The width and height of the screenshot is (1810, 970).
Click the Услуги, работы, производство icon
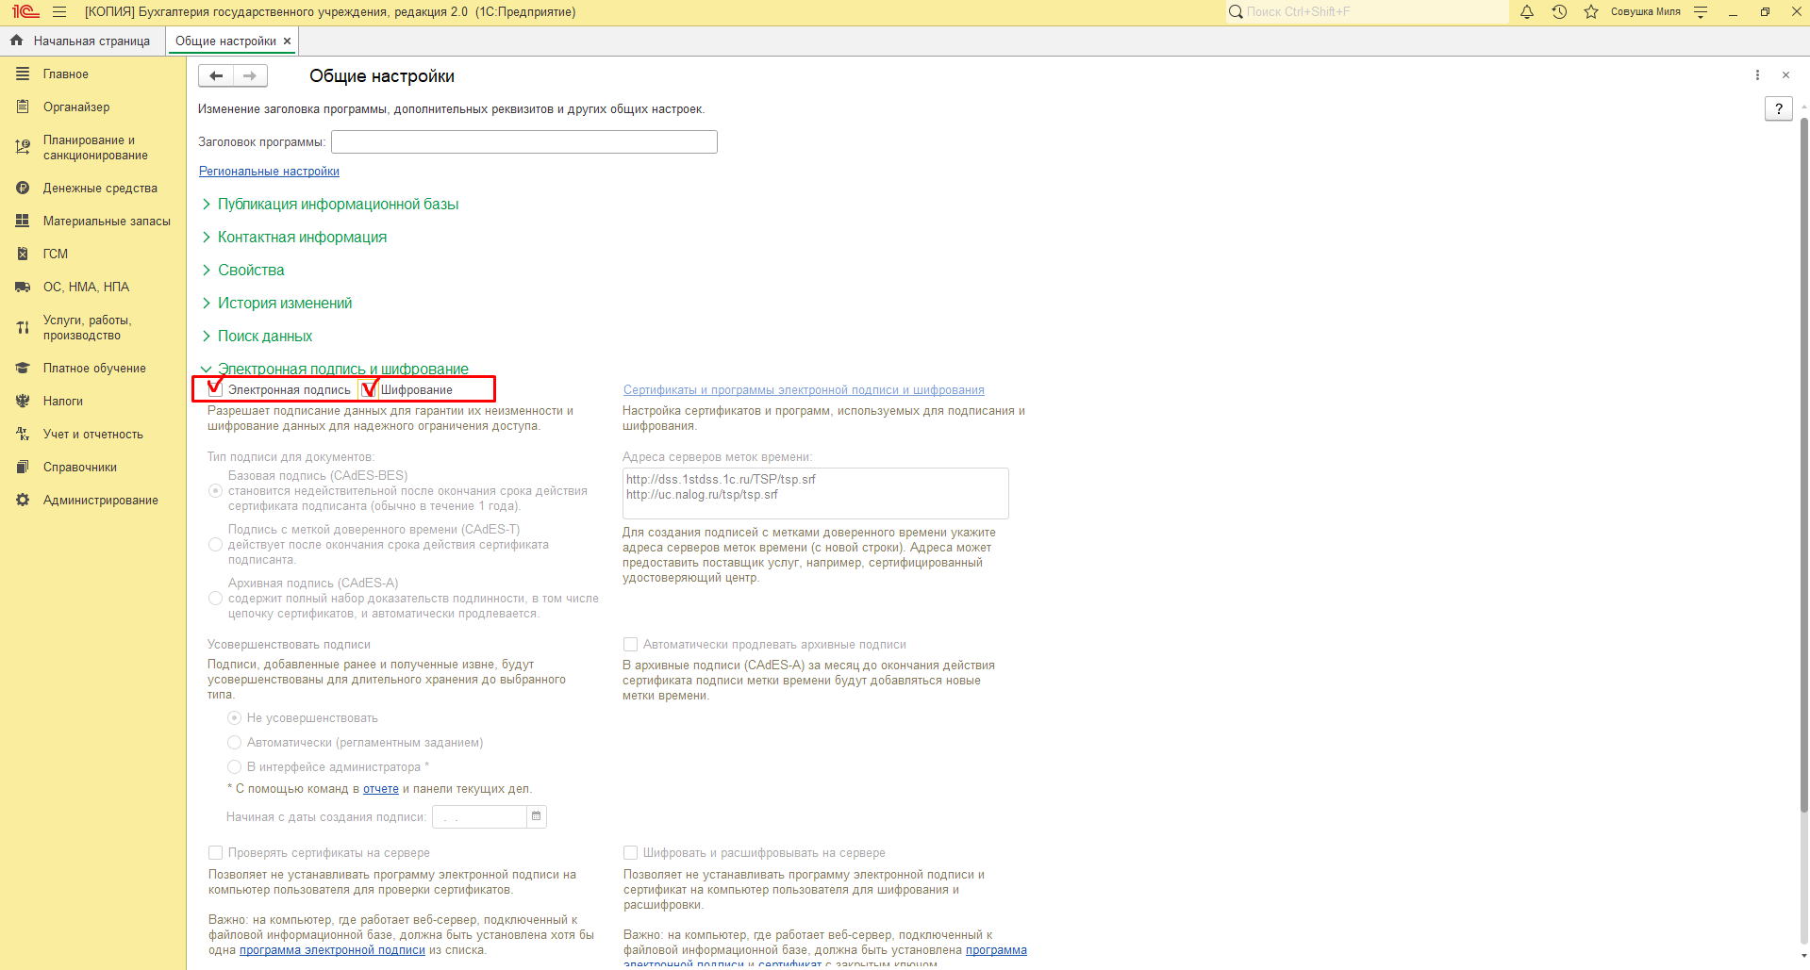click(x=23, y=327)
